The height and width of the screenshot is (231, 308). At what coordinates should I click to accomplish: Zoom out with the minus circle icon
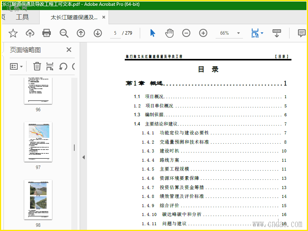[x=186, y=33]
